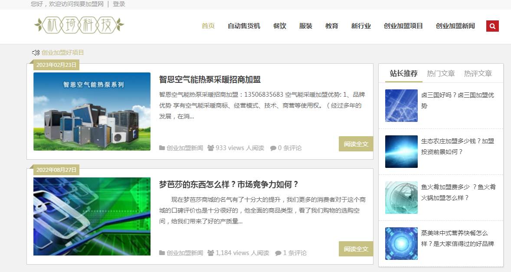Switch to the 热门文章 tab
The width and height of the screenshot is (511, 272).
point(441,74)
